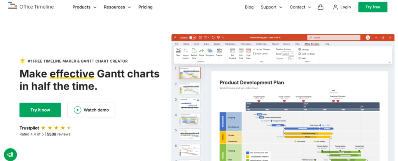398x161 pixels.
Task: Expand the Contact menu
Action: coord(300,7)
